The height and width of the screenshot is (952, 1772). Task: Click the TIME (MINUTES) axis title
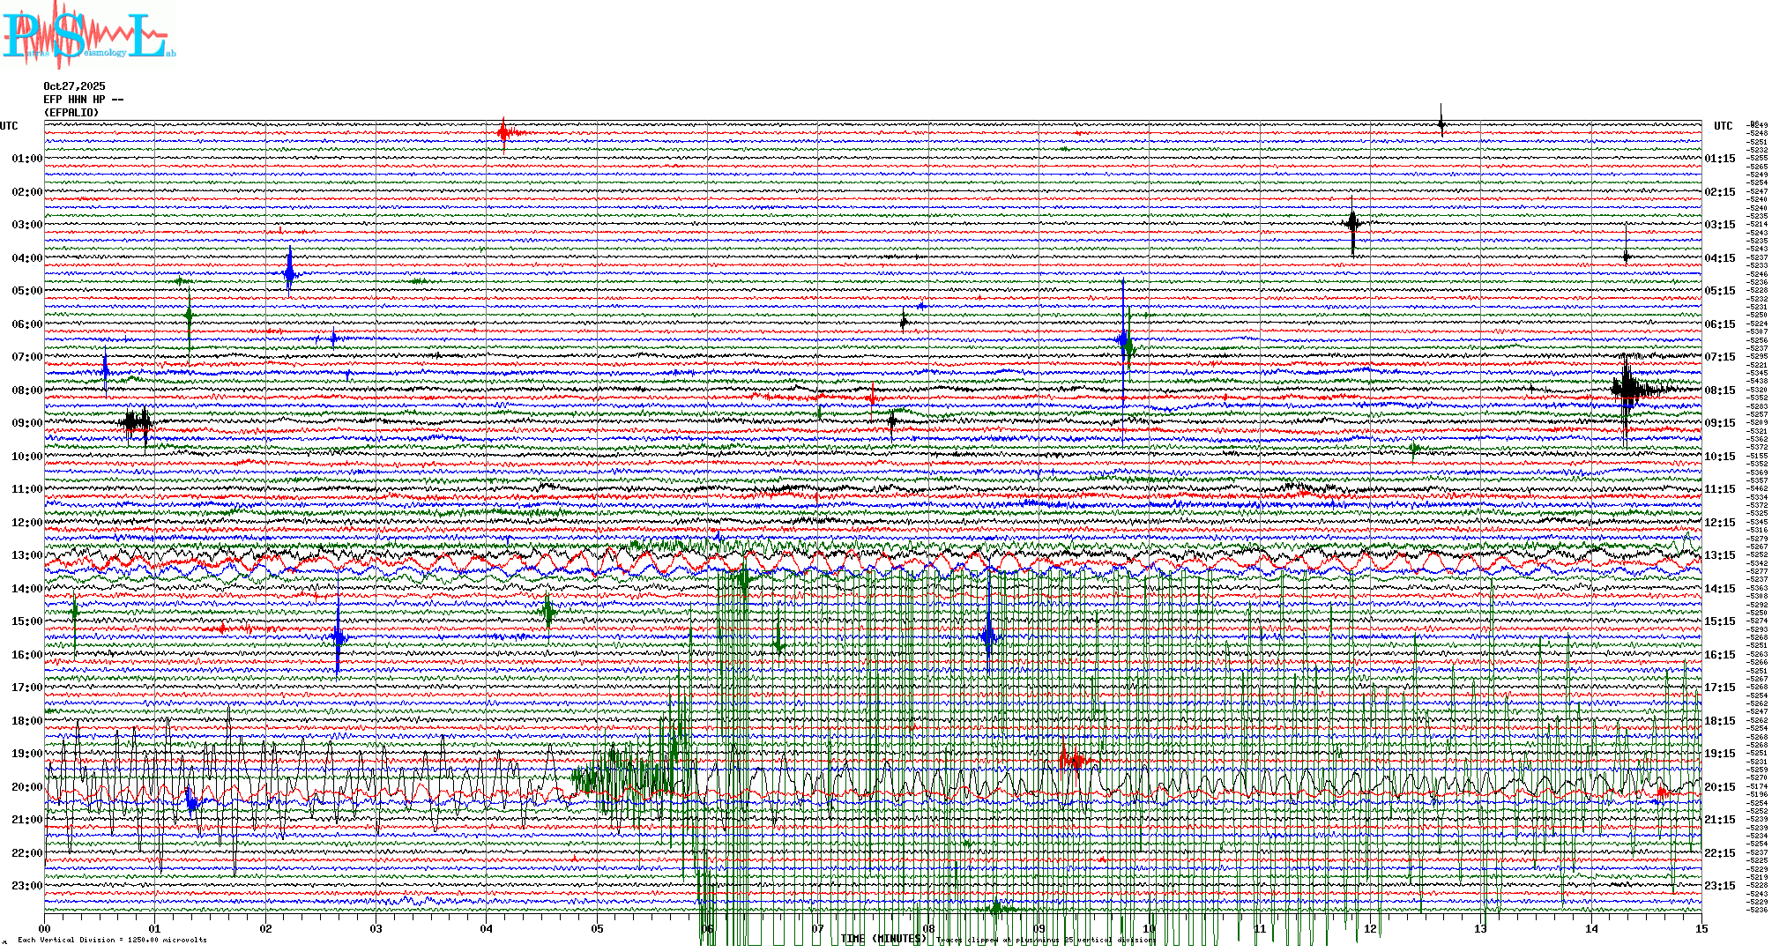pyautogui.click(x=884, y=940)
